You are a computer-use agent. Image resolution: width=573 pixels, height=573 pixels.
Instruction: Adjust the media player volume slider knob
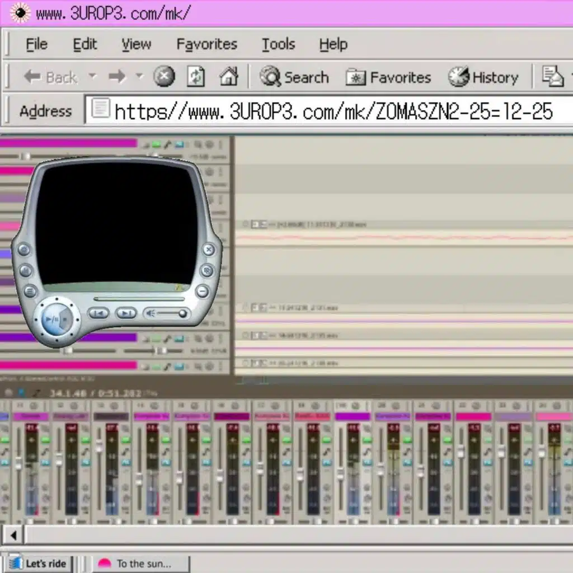[x=182, y=313]
